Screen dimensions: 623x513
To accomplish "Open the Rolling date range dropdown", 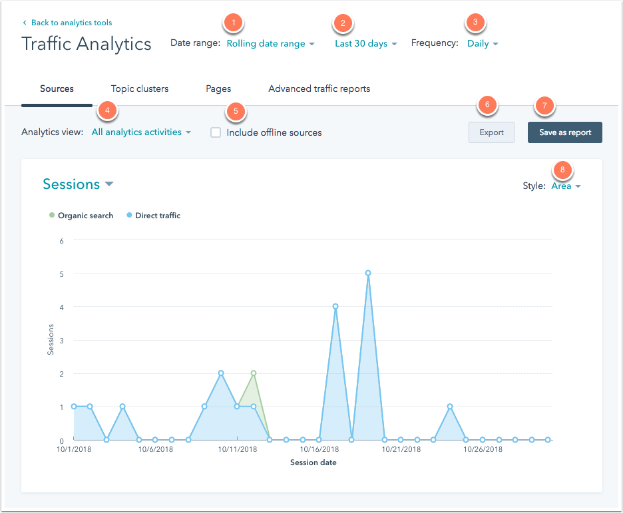I will tap(270, 44).
